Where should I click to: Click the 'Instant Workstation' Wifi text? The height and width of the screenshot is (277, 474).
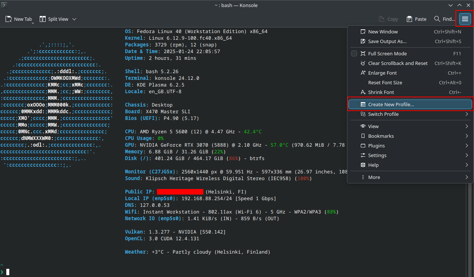pos(171,212)
